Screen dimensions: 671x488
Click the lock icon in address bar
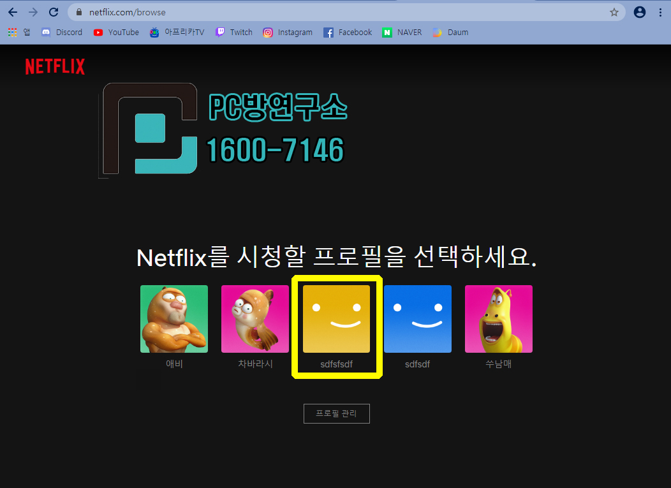coord(79,12)
